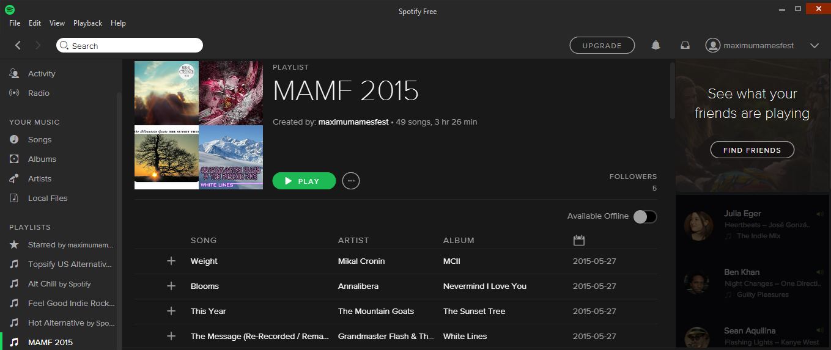The image size is (831, 350).
Task: Click the main content vertical scrollbar
Action: (673, 92)
